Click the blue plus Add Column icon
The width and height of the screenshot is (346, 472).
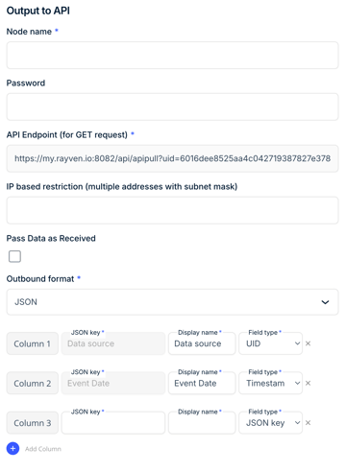(x=12, y=448)
